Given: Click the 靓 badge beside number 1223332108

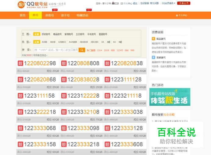Looking at the screenshot, I should 64,112.
